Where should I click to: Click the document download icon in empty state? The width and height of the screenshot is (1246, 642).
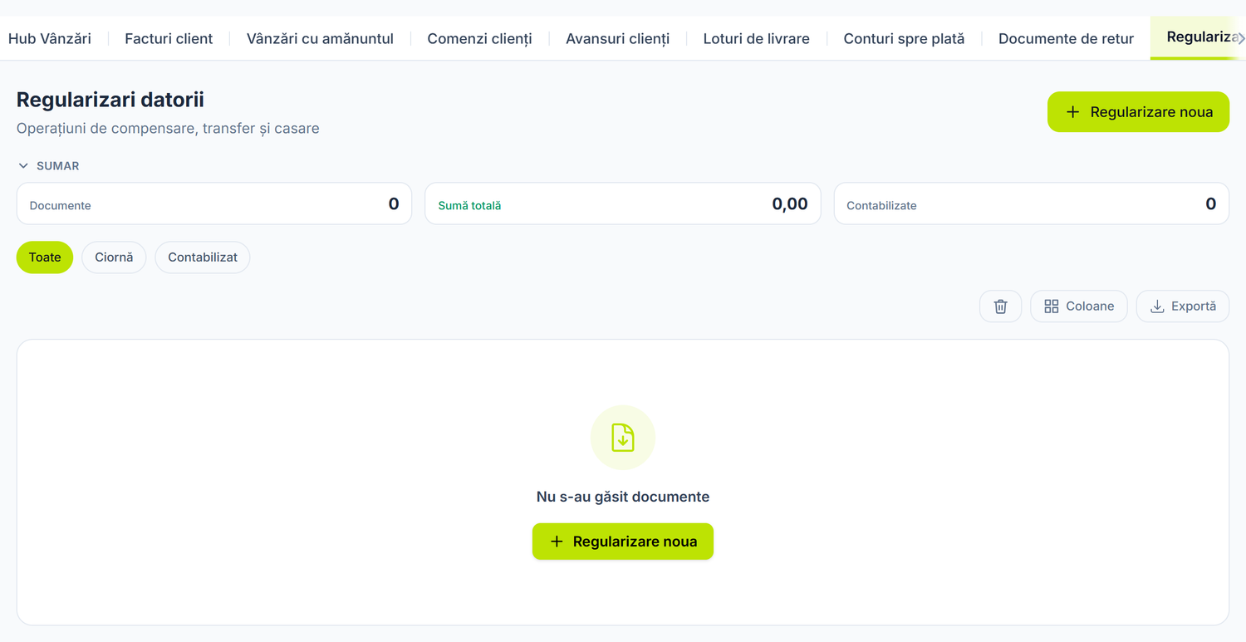point(623,438)
